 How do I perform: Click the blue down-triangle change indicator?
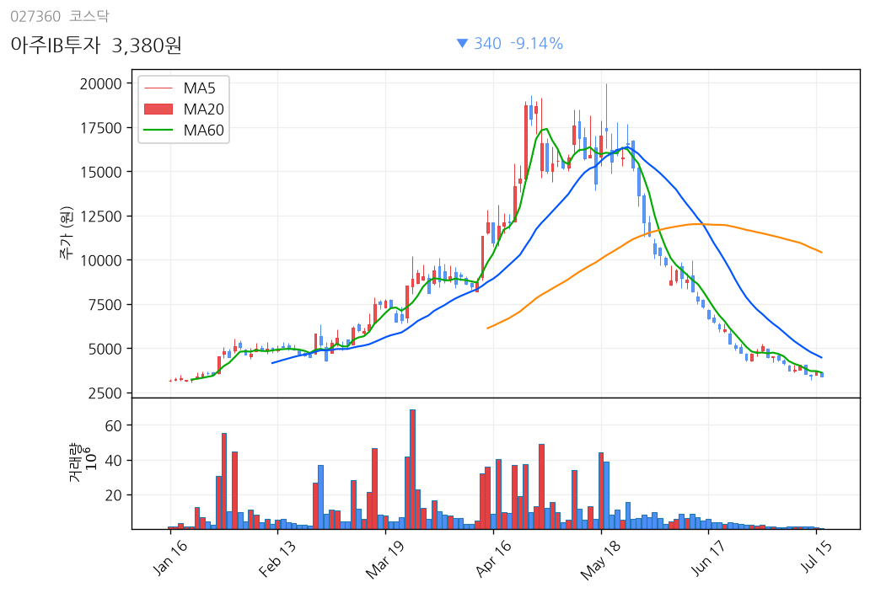462,43
